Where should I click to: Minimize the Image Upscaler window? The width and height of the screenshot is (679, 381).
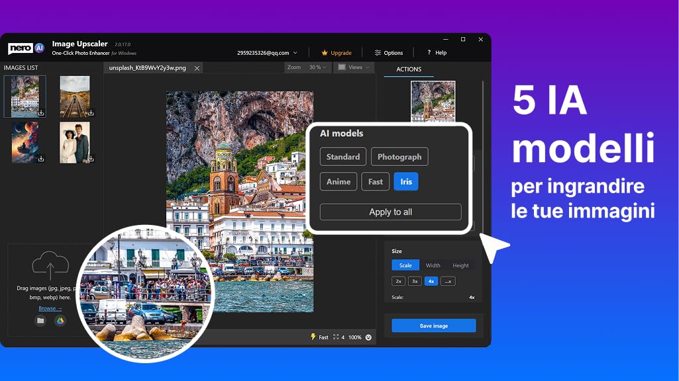point(446,39)
